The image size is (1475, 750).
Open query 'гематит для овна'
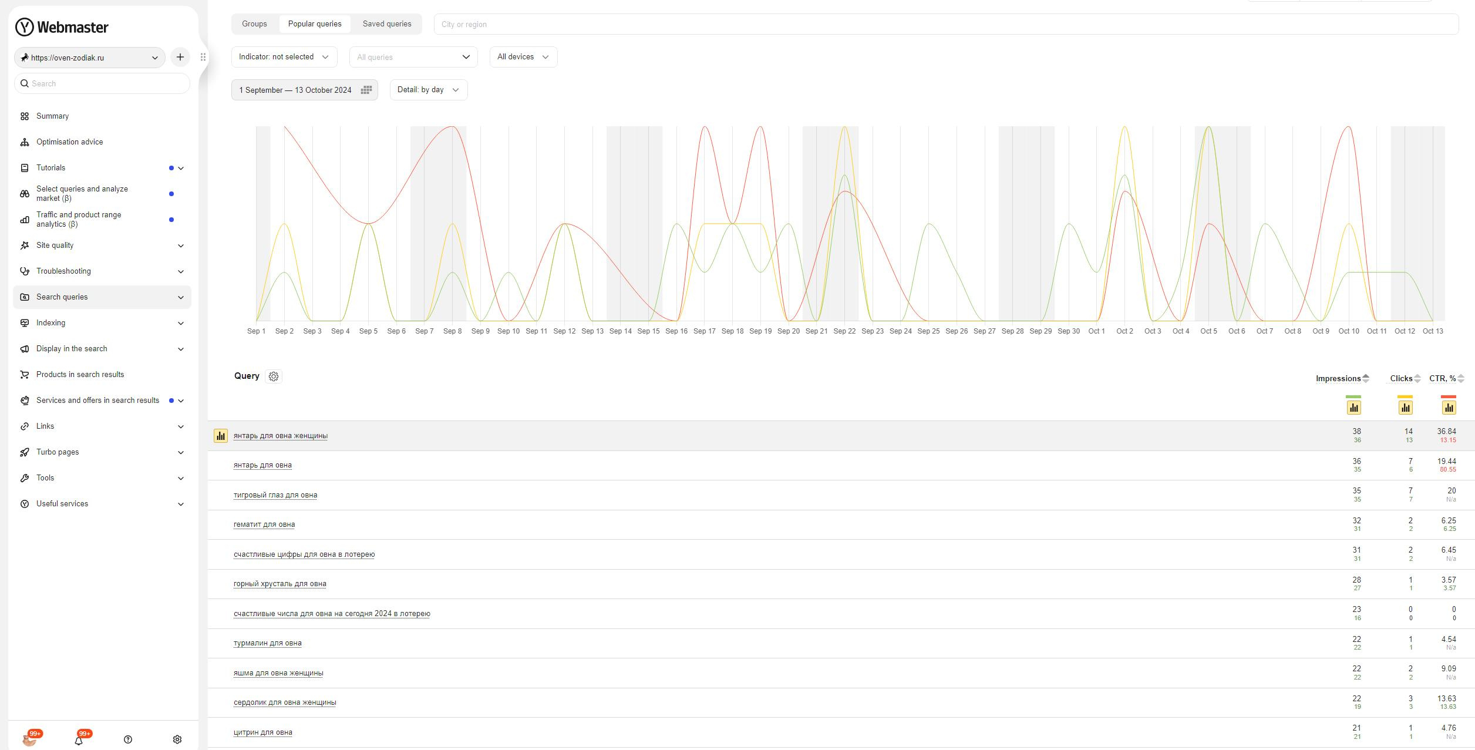coord(264,524)
